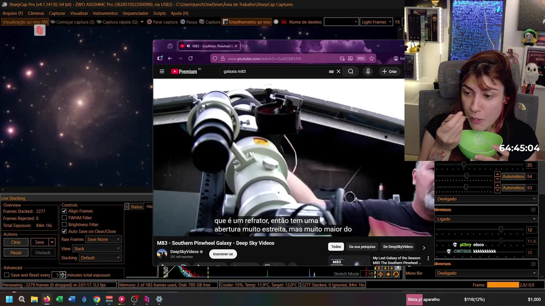Screen dimensions: 545x306
Task: Enable Save and Reset every checkbox
Action: pos(6,275)
